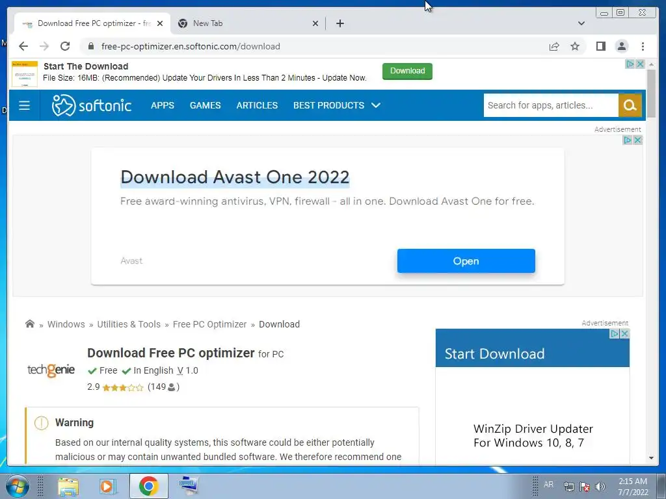
Task: Open the network tray icon
Action: click(568, 487)
